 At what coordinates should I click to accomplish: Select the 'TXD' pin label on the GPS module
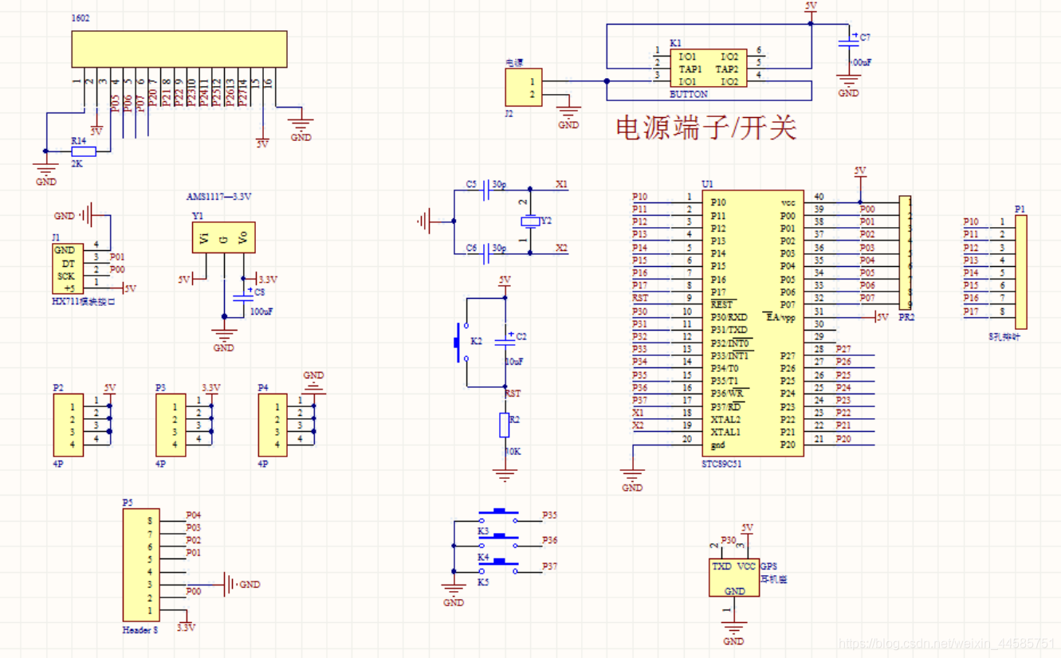pos(721,566)
